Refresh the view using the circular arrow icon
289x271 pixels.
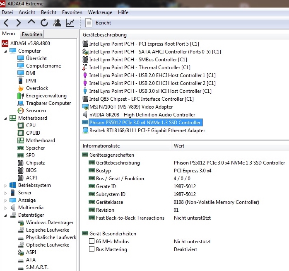(44, 23)
